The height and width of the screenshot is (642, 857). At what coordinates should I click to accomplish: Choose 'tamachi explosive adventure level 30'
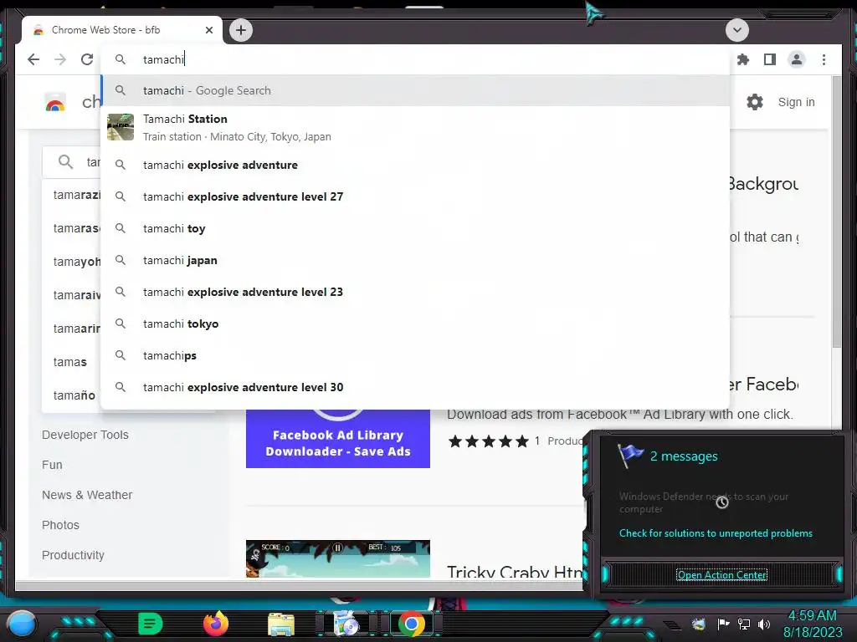(415, 387)
